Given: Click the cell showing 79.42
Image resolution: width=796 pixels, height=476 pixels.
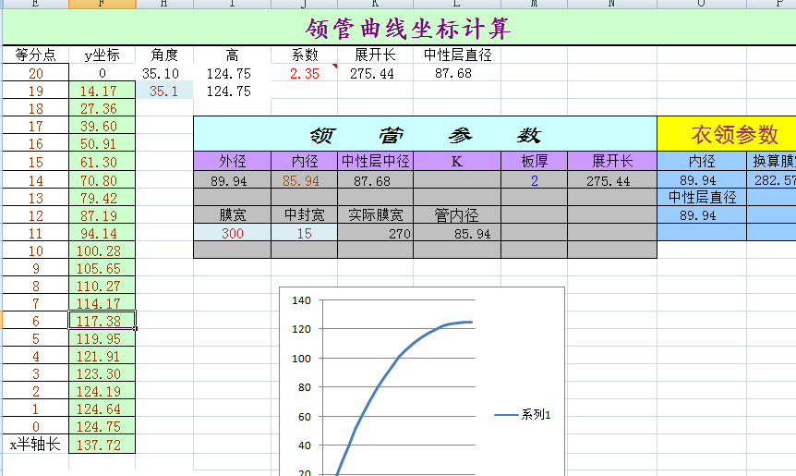Looking at the screenshot, I should 102,198.
